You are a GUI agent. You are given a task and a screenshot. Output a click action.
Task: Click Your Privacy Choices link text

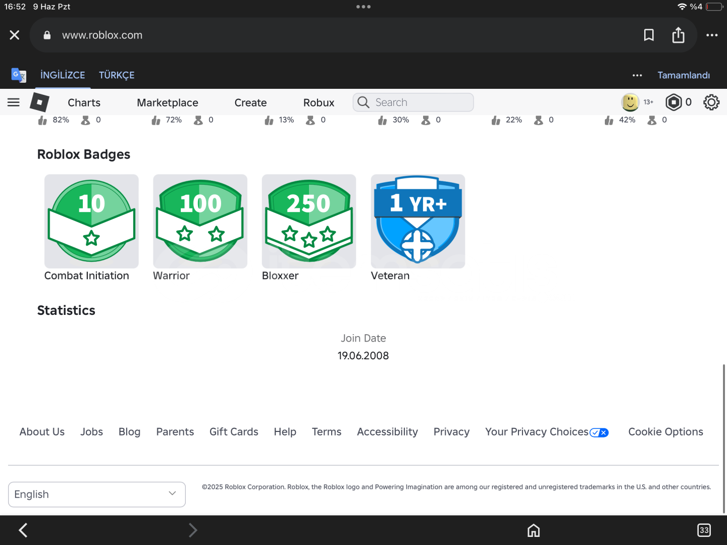pyautogui.click(x=537, y=432)
